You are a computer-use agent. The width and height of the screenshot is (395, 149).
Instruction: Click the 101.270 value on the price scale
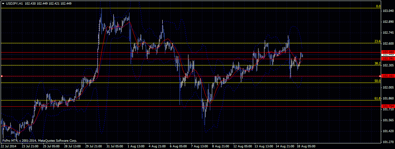click(x=388, y=142)
